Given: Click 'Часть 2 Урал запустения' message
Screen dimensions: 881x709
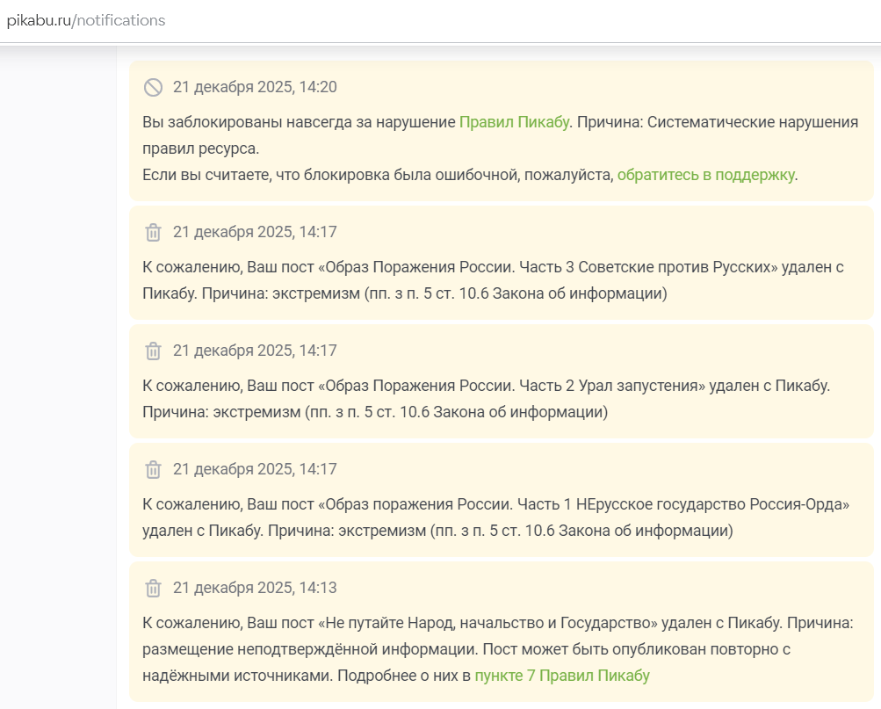Looking at the screenshot, I should coord(486,399).
